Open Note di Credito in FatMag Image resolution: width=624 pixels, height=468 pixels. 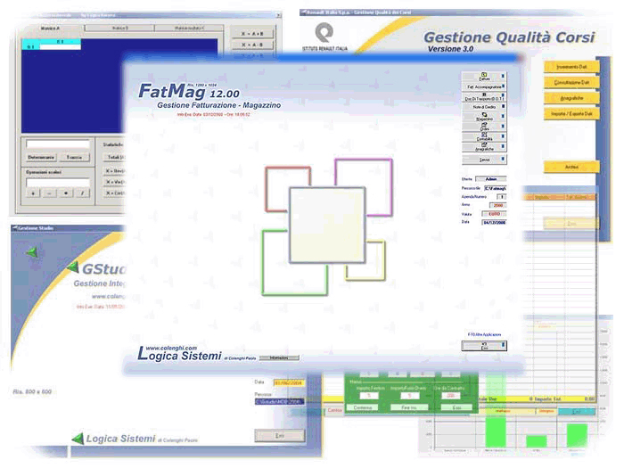point(484,107)
